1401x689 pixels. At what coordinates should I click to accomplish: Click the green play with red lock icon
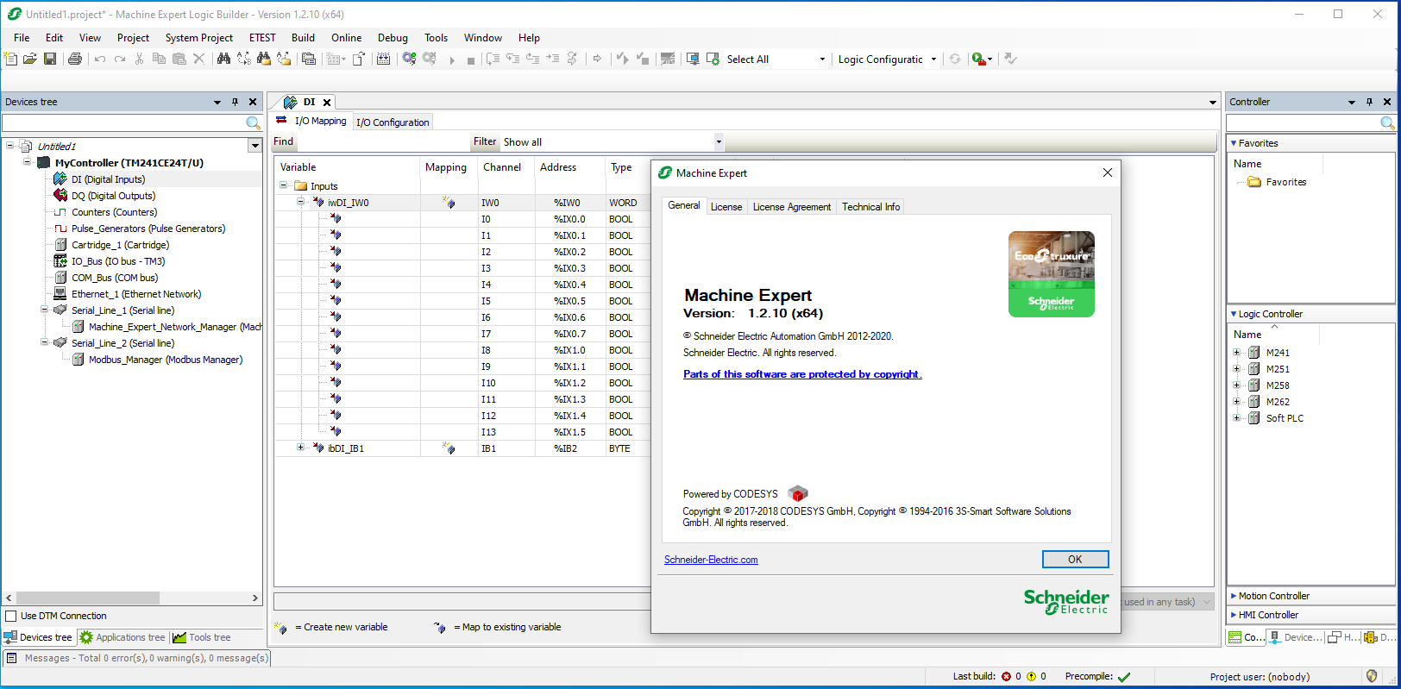click(978, 59)
